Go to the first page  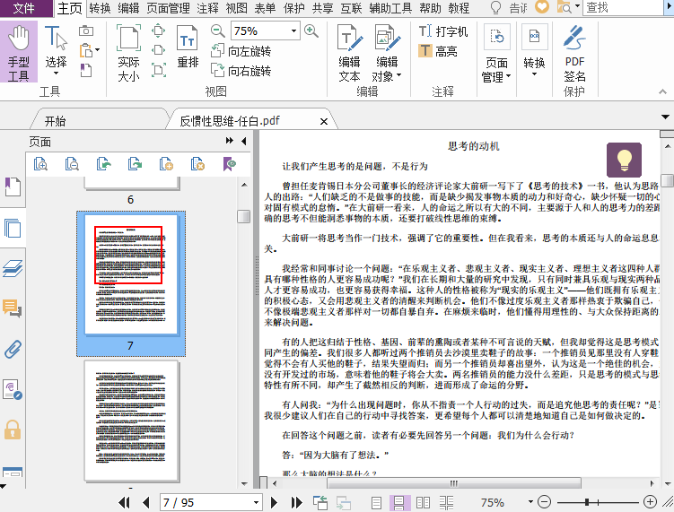(x=124, y=502)
